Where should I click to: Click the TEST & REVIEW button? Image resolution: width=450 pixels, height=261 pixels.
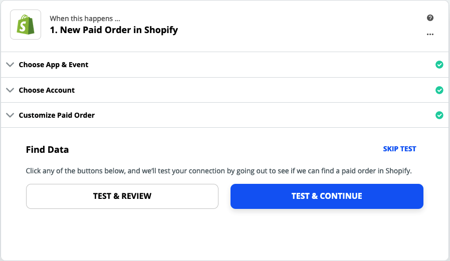coord(122,196)
